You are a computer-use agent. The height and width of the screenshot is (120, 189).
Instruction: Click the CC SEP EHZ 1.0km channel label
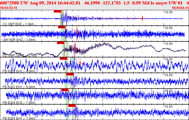[15, 24]
